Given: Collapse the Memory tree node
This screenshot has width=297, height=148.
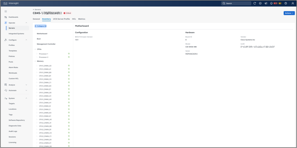Looking at the screenshot, I should click(35, 61).
